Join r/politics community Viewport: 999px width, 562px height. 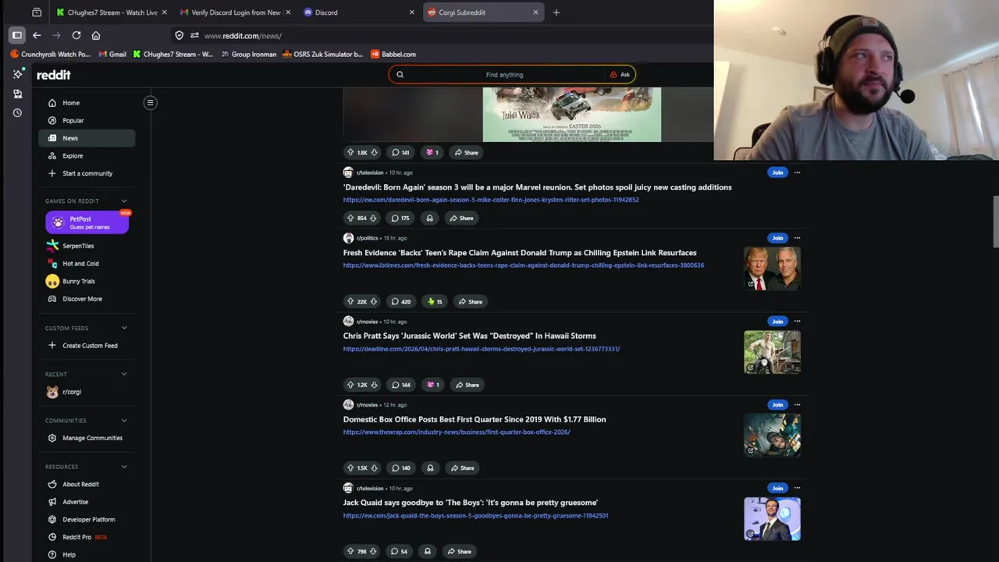point(777,238)
